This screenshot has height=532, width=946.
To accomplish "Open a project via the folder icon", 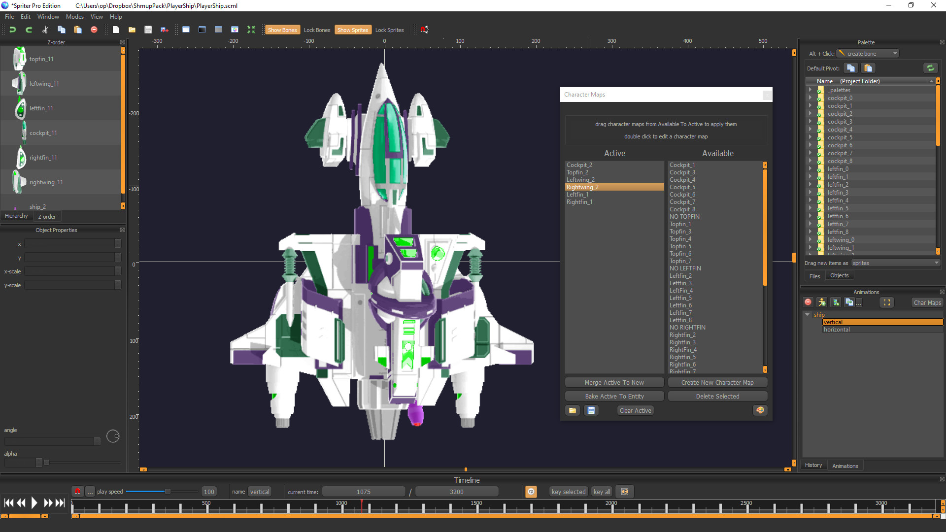I will (132, 30).
